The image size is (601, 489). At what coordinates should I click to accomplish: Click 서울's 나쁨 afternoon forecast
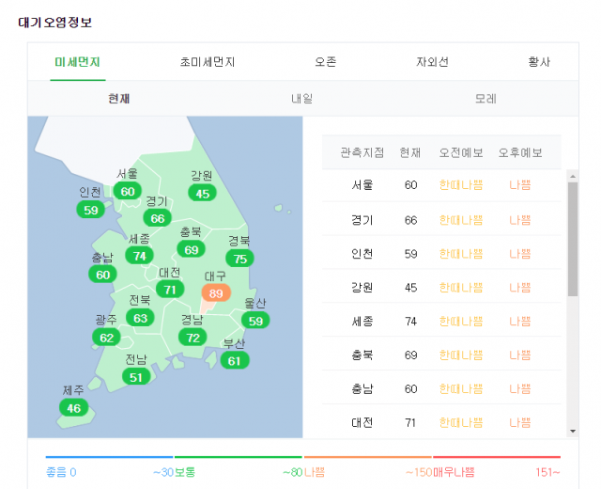coord(520,185)
